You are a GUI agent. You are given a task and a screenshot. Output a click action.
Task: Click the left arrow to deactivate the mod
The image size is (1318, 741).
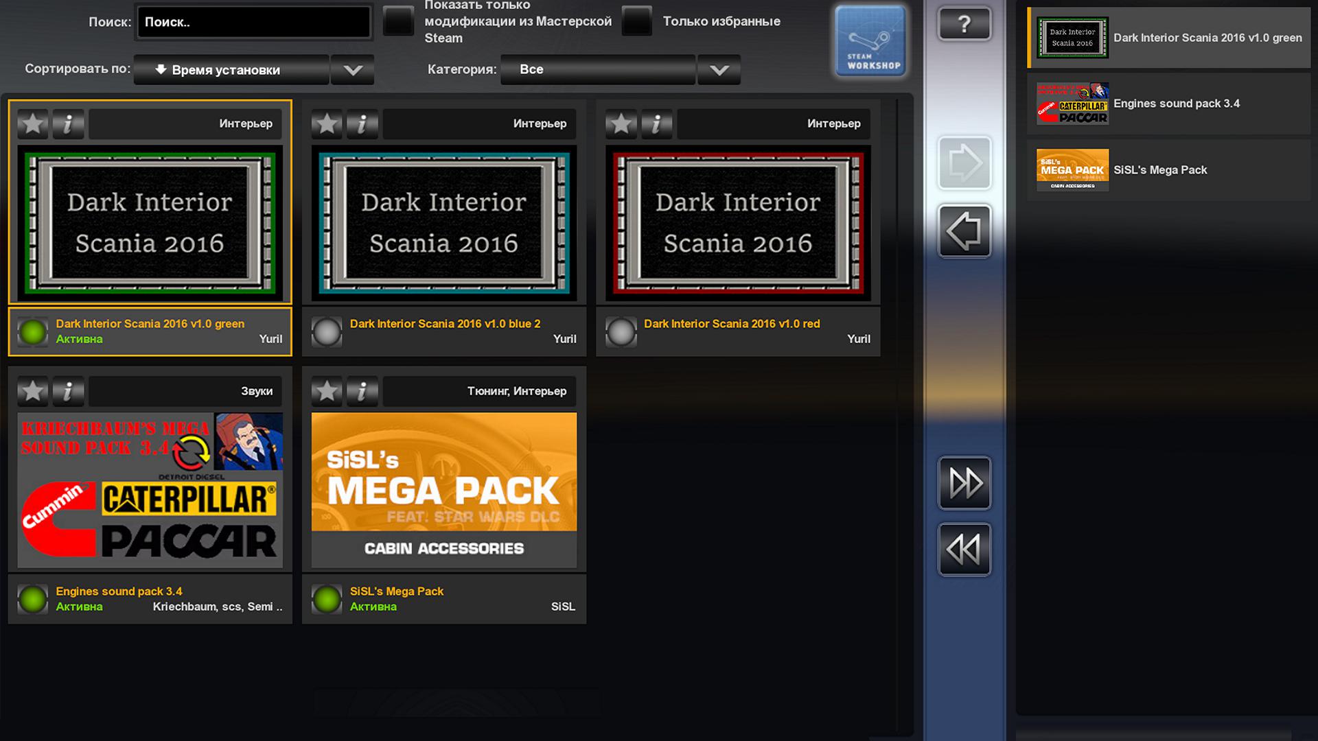[964, 231]
